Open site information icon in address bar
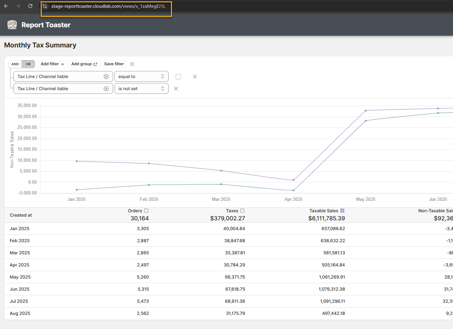 45,6
